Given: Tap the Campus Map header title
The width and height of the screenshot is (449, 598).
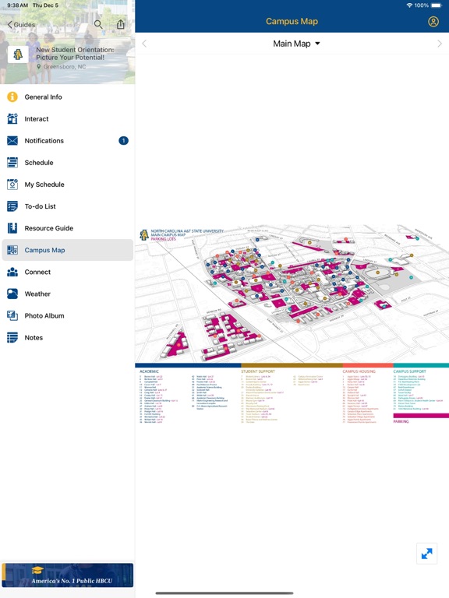Looking at the screenshot, I should pyautogui.click(x=292, y=21).
